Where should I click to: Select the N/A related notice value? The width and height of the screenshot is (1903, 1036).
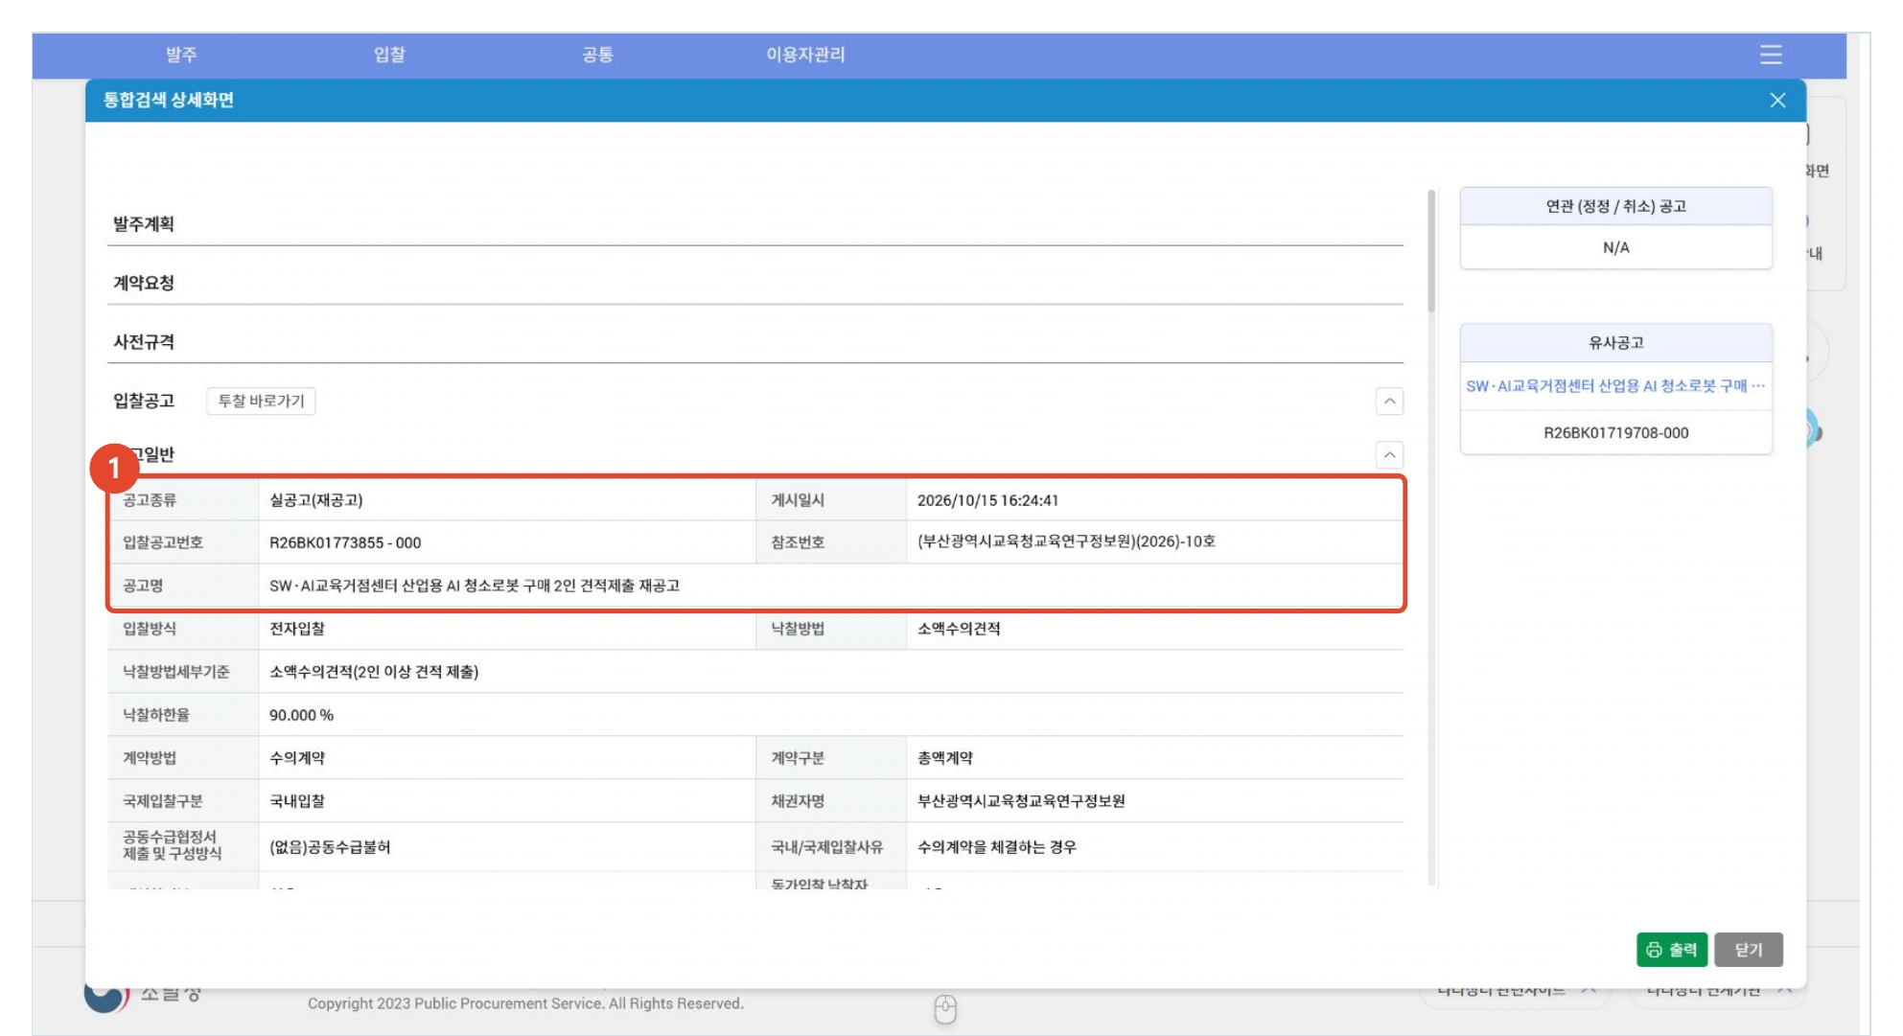coord(1615,248)
